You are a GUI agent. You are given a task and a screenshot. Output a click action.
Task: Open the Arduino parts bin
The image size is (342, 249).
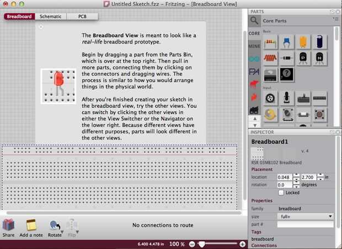coord(254,59)
